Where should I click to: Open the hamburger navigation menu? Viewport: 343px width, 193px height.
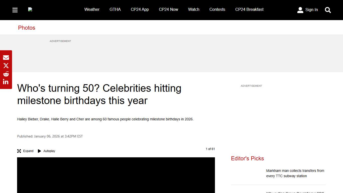pyautogui.click(x=15, y=10)
